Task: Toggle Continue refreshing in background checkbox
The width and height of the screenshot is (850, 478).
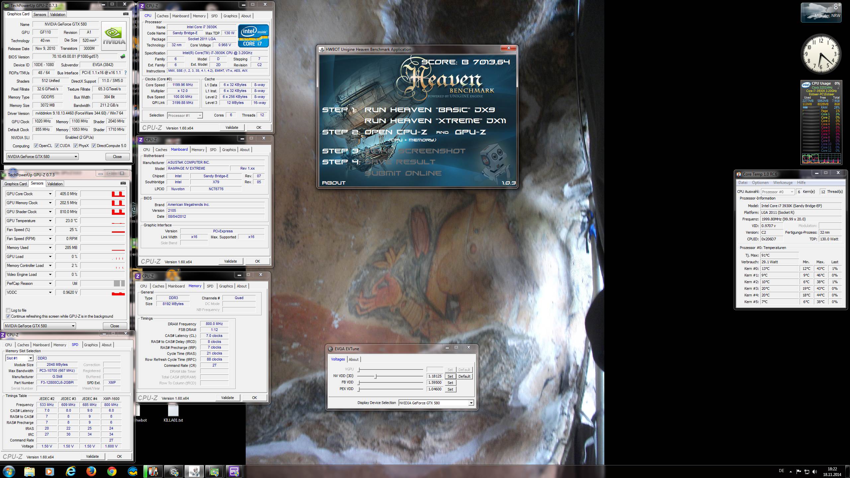Action: [x=8, y=316]
